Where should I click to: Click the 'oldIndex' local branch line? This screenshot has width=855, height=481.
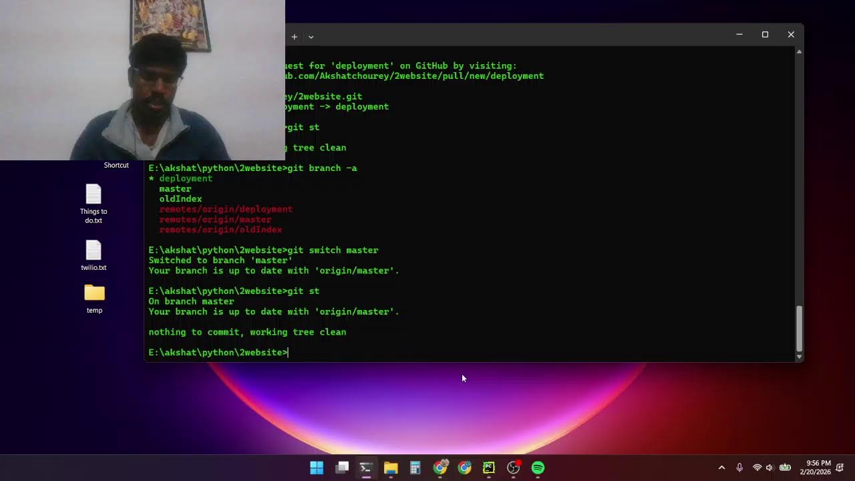pyautogui.click(x=180, y=199)
